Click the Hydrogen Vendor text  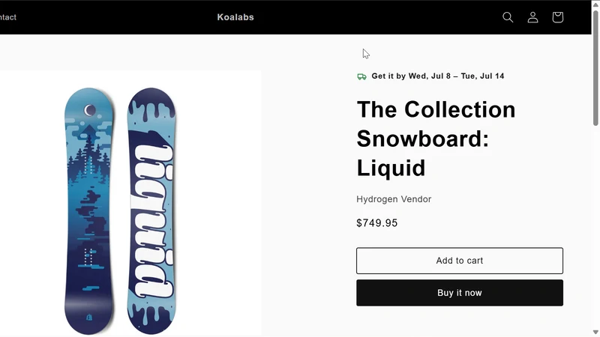394,199
